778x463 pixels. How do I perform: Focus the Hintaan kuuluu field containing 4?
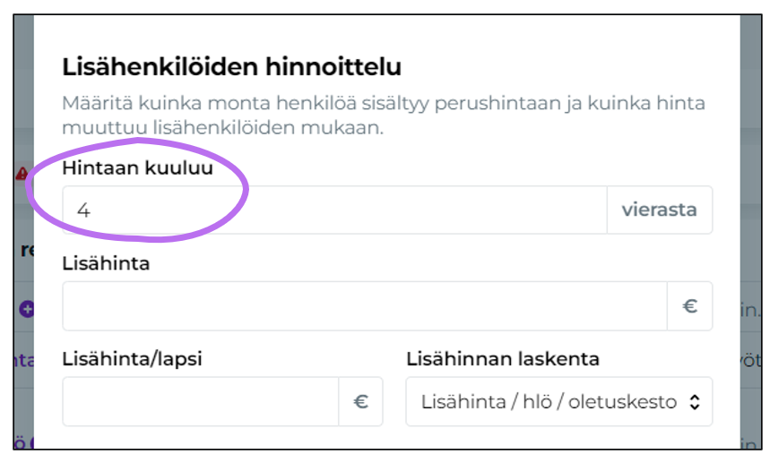(x=333, y=210)
